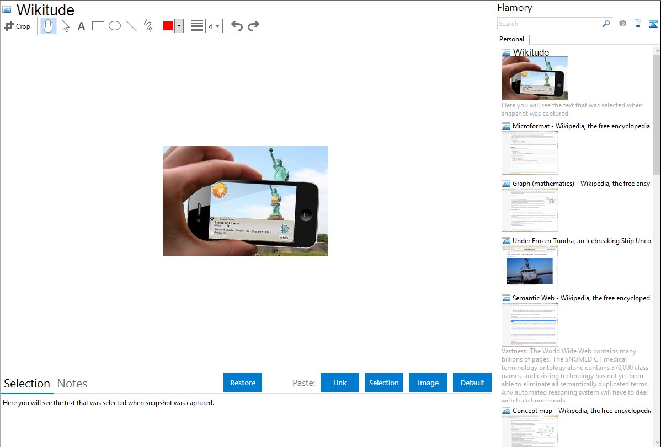Click the collapse panel icon beside the page icon
Image resolution: width=661 pixels, height=447 pixels.
coord(653,24)
